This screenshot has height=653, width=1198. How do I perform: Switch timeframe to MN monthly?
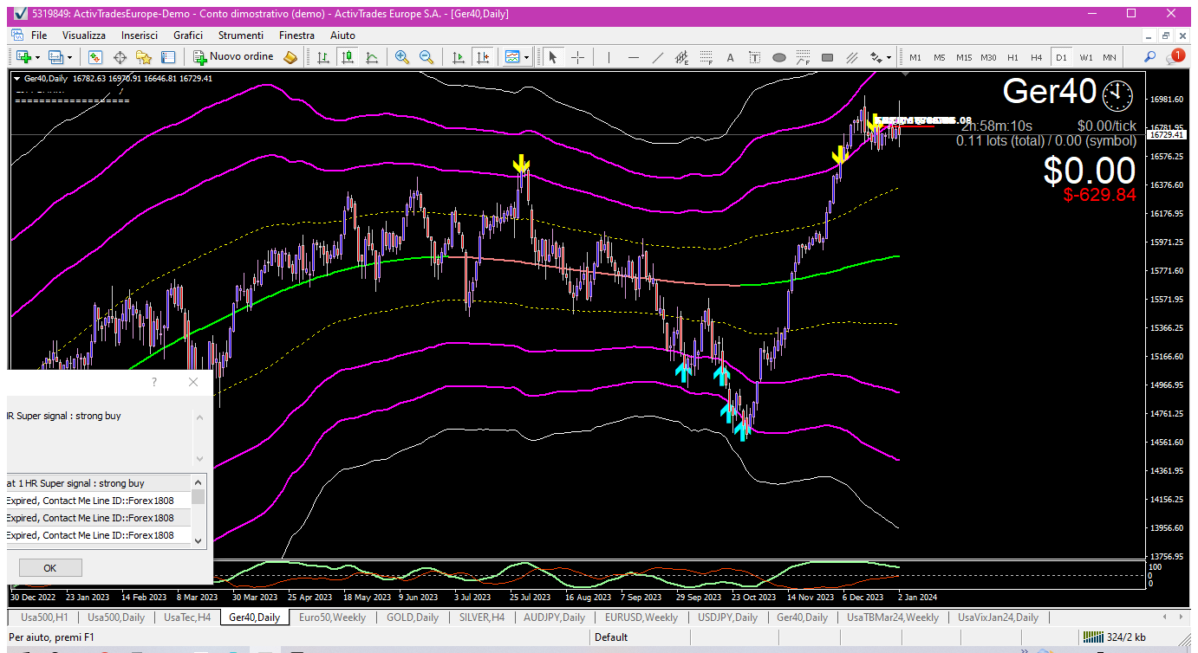pos(1110,57)
